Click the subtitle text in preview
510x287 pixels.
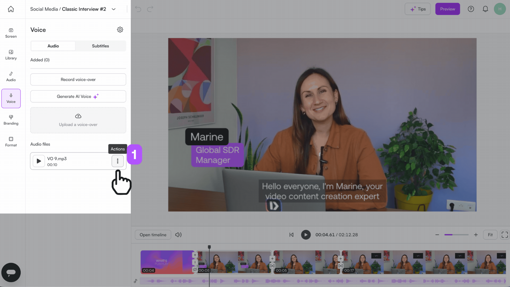[x=322, y=191]
